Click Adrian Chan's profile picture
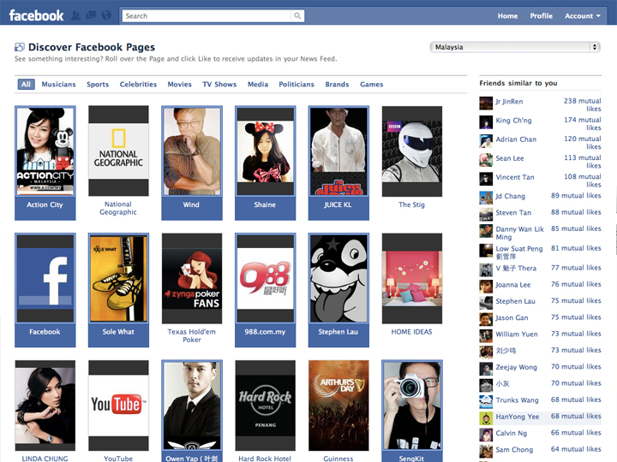 (x=486, y=140)
